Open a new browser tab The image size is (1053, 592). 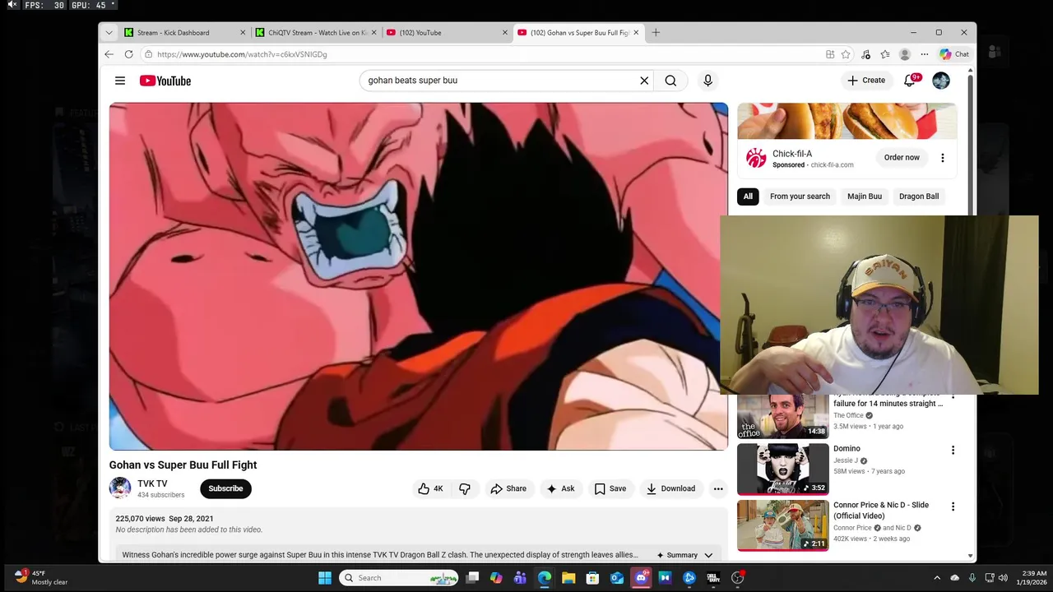coord(656,33)
